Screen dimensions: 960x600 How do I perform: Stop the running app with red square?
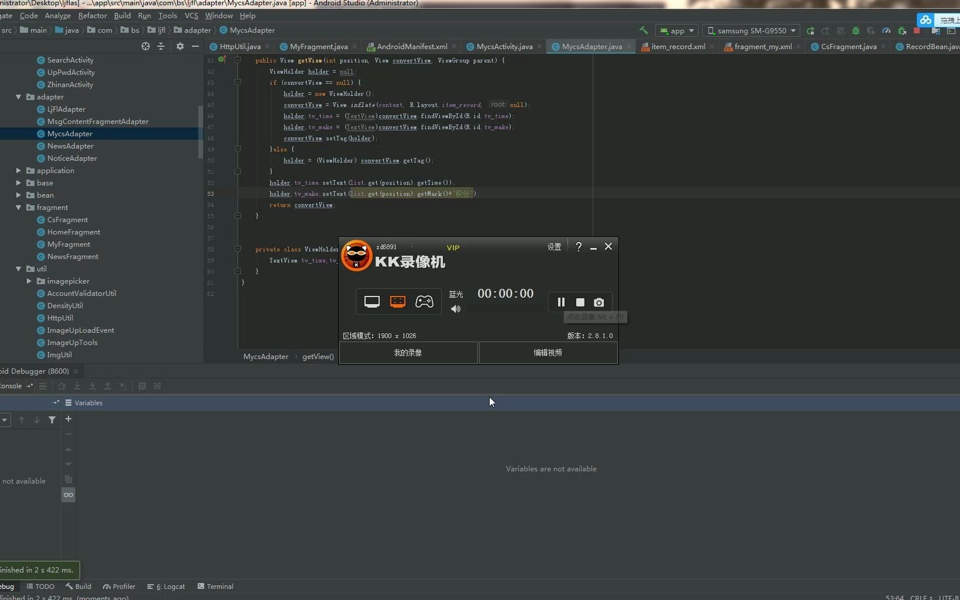tap(917, 31)
